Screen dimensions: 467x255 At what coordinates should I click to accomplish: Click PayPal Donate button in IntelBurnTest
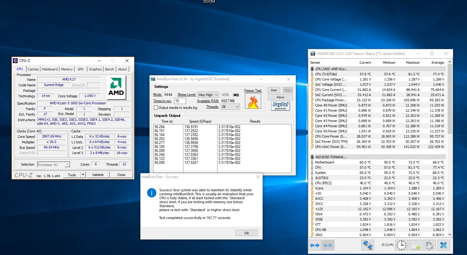point(280,106)
